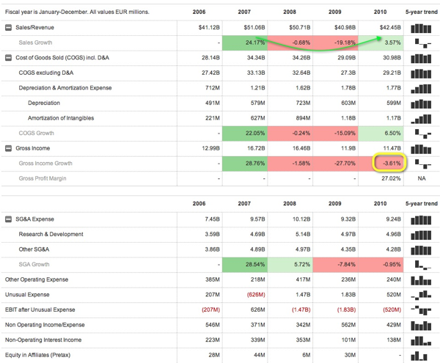Screen dimensions: 440x363
Task: Select the COGS Growth label
Action: point(36,133)
